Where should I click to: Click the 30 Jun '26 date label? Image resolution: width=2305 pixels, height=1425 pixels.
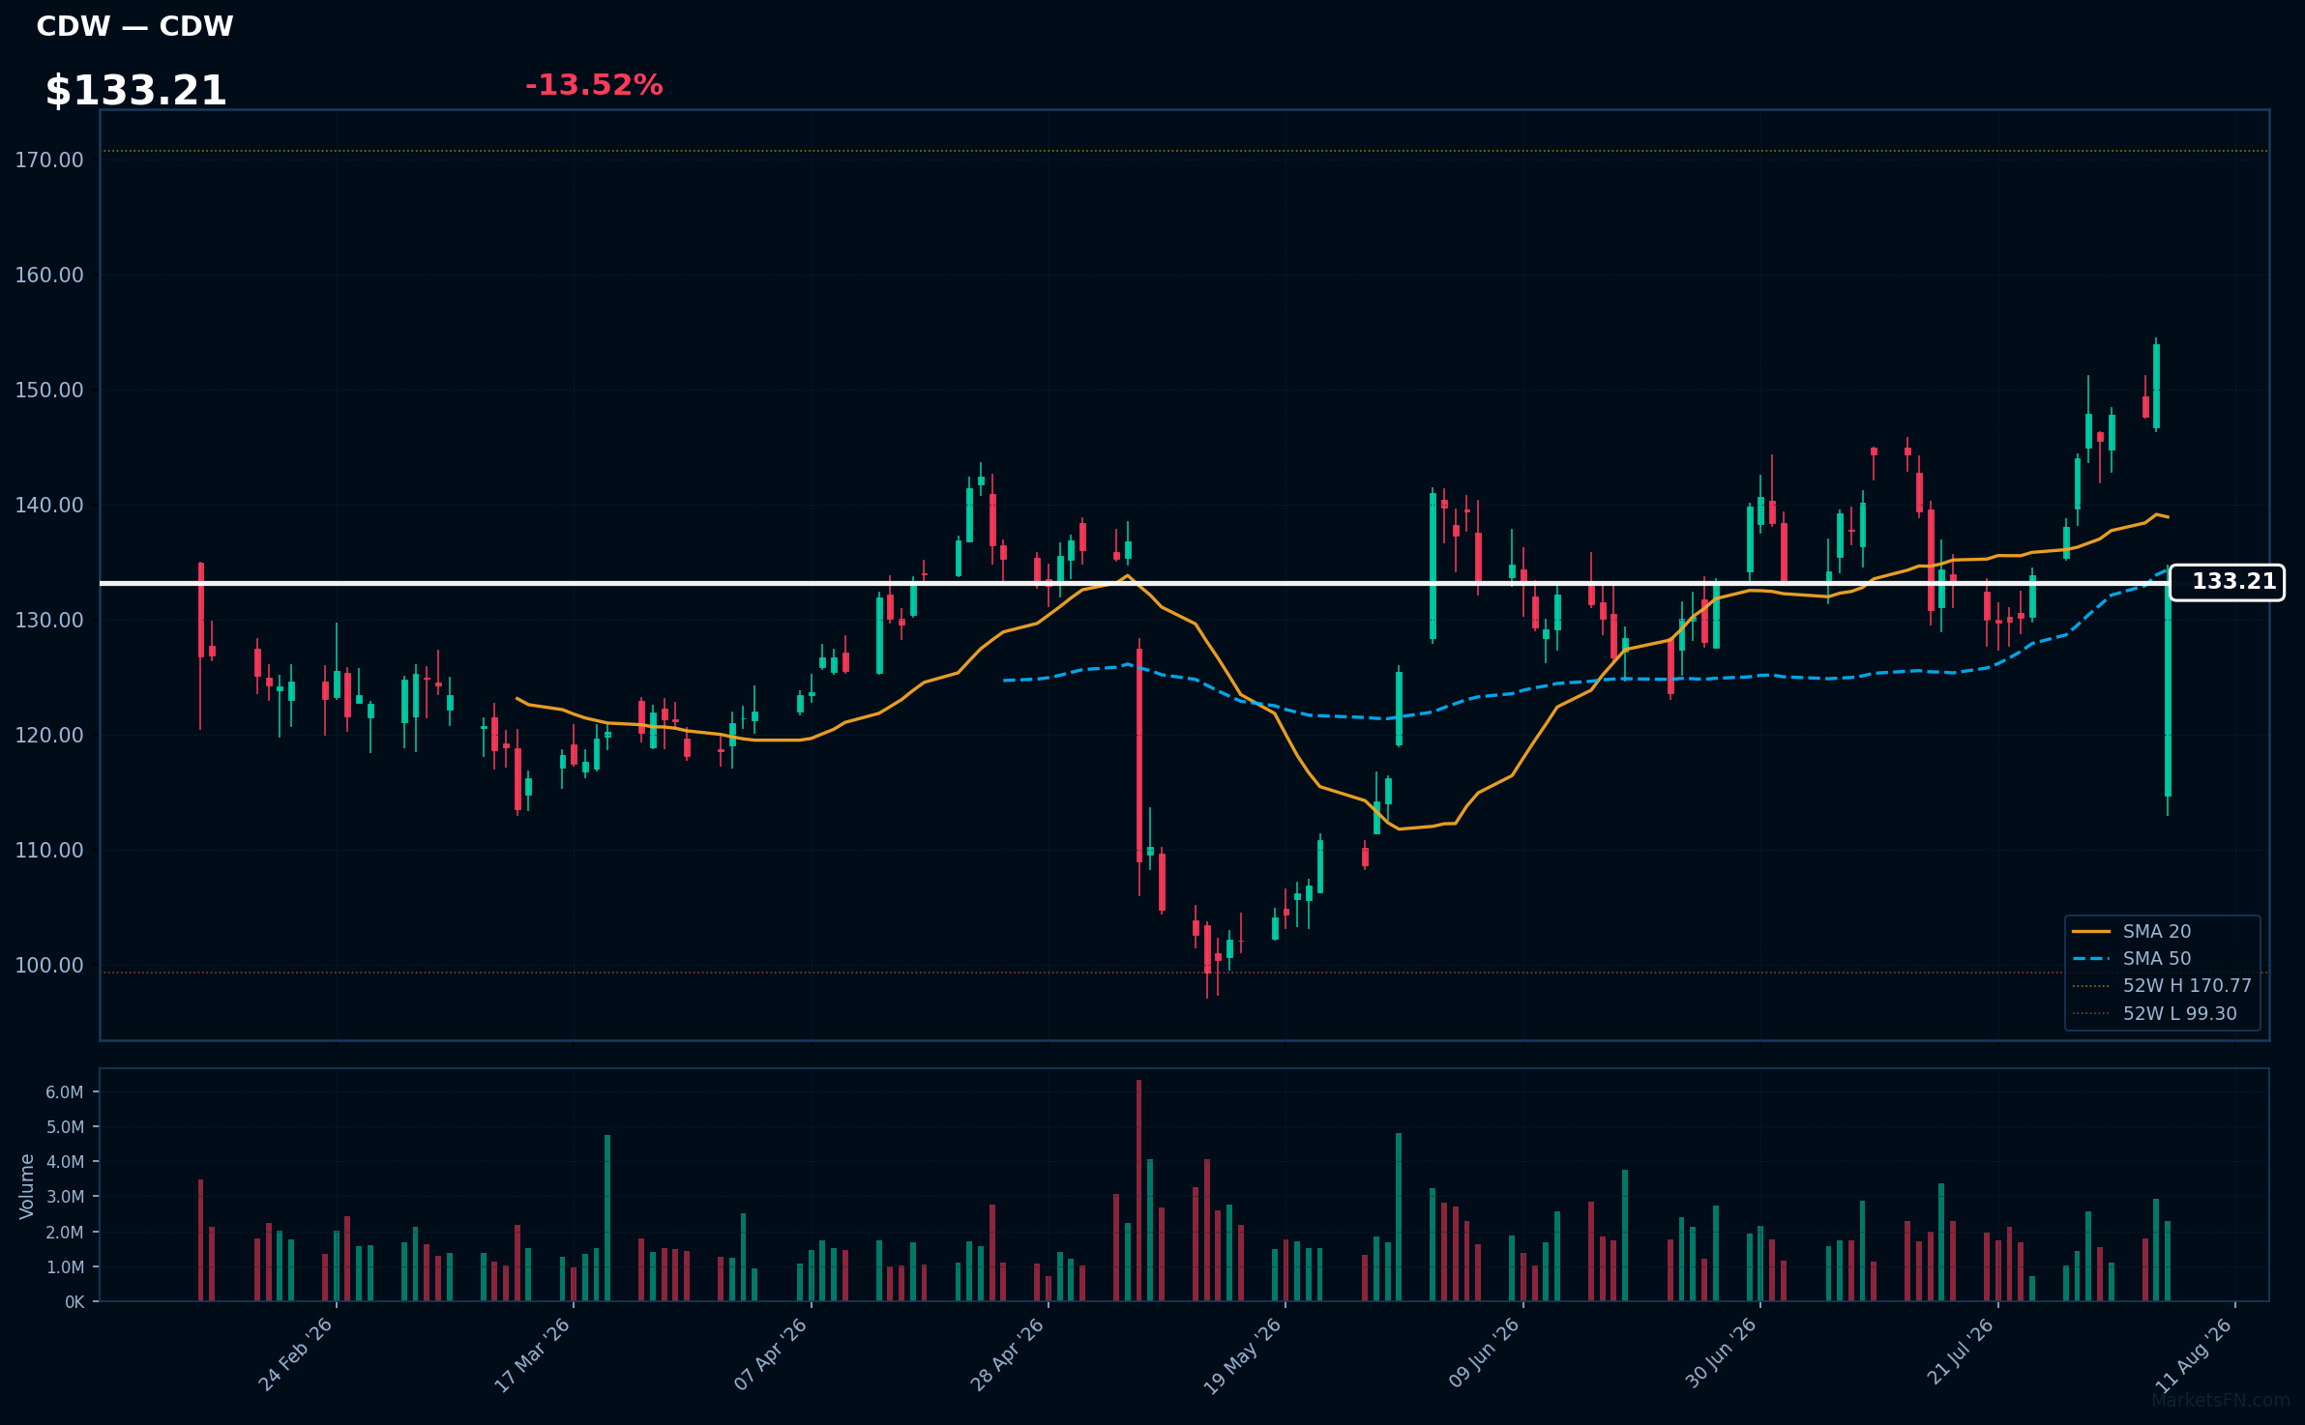coord(1722,1353)
